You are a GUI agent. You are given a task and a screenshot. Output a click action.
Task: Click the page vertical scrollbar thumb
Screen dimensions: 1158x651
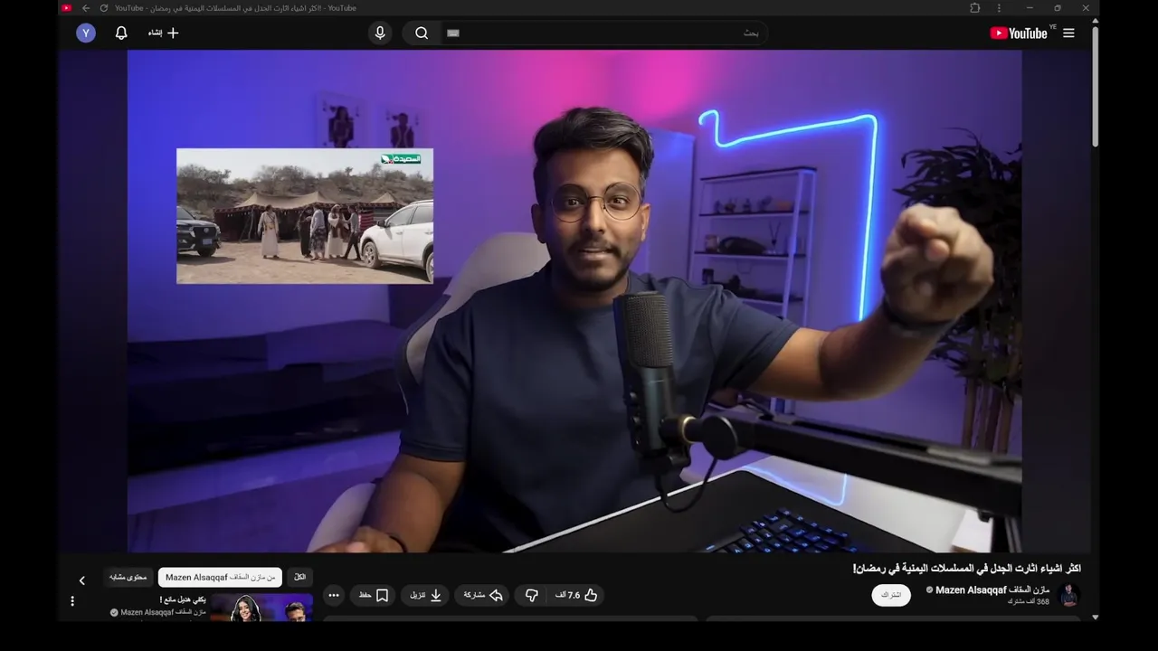1095,86
